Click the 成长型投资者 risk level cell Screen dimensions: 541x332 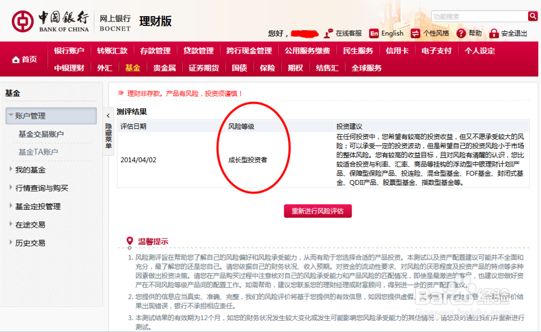pyautogui.click(x=248, y=160)
